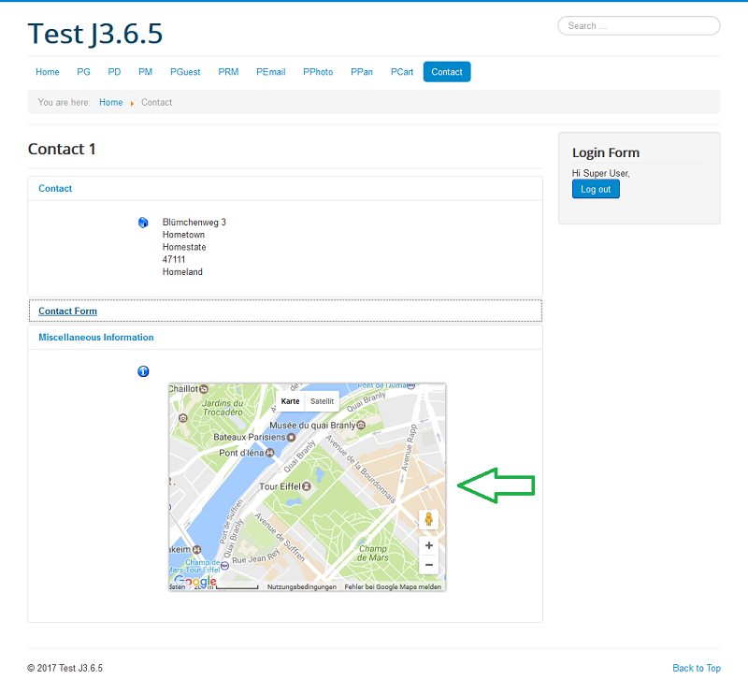Focus the Search input field
Screen dimensions: 748x694
click(x=639, y=26)
